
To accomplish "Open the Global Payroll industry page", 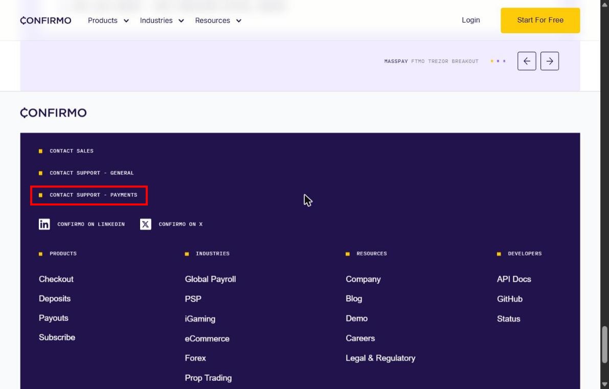I will [211, 279].
